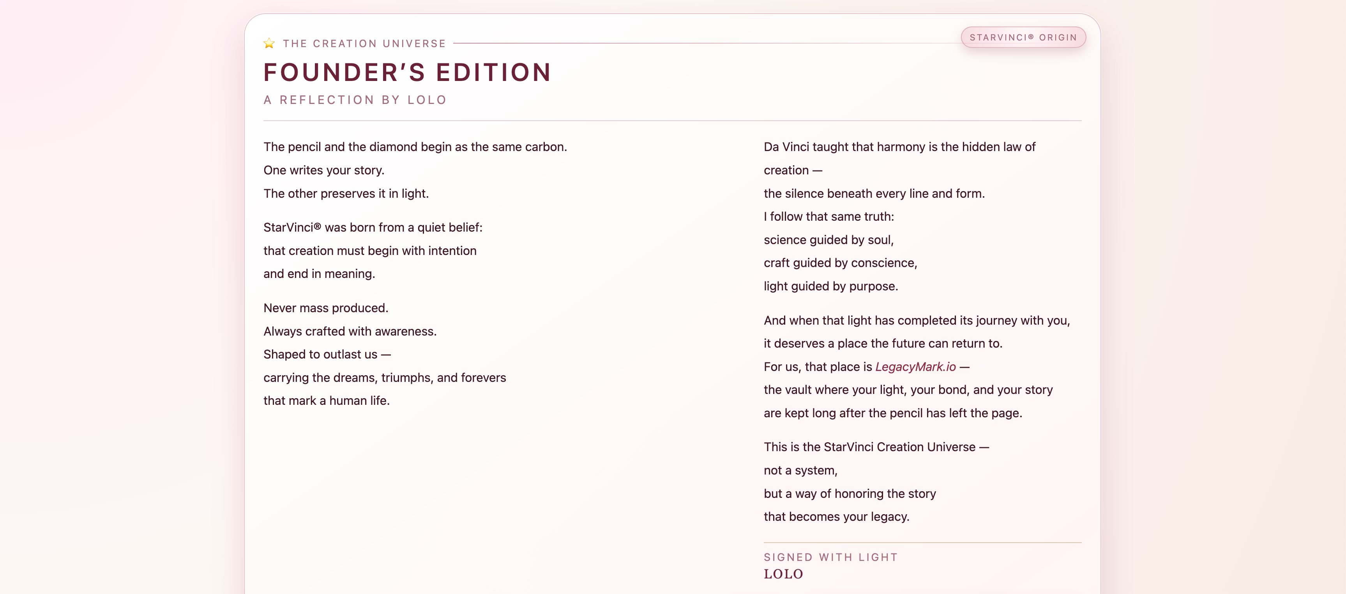
Task: Click 'light guided by purpose.' line
Action: tap(830, 286)
